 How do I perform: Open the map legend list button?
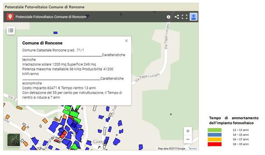pyautogui.click(x=11, y=30)
